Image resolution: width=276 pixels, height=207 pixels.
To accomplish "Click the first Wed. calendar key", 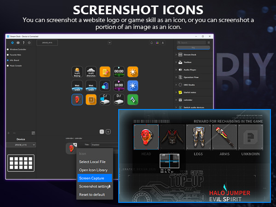I will (77, 86).
